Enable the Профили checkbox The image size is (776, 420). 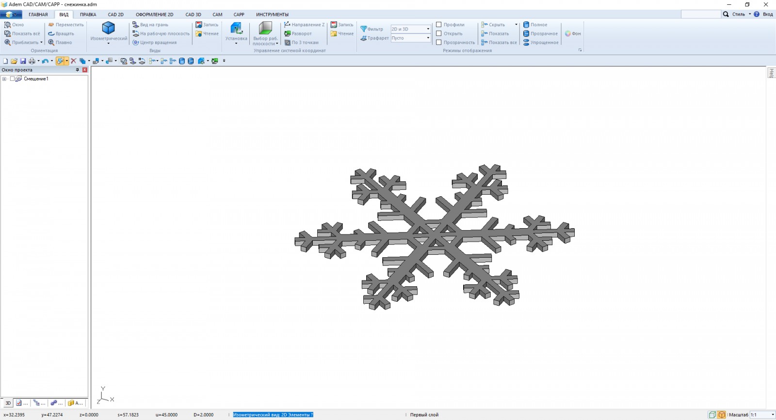439,25
